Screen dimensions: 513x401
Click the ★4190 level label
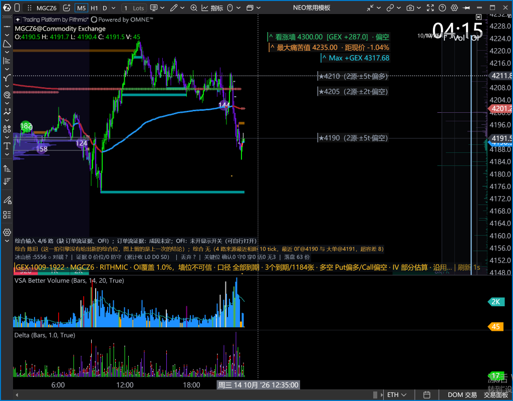pyautogui.click(x=353, y=138)
